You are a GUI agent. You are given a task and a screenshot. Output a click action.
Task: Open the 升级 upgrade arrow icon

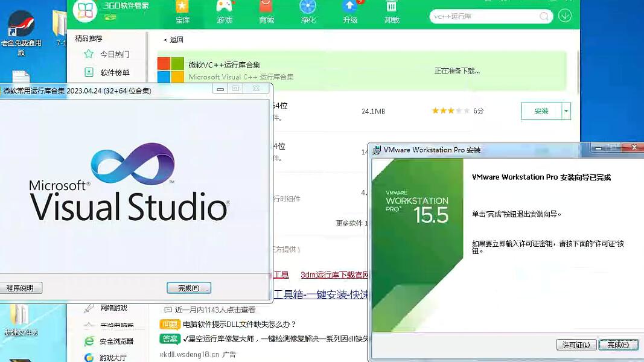tap(349, 7)
